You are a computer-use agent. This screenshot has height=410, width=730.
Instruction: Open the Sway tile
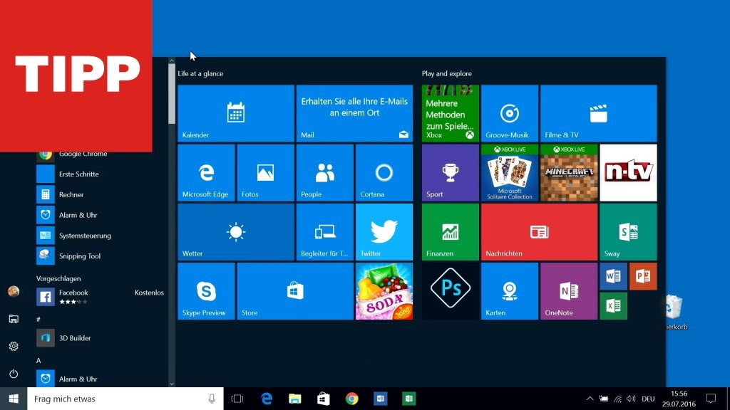point(628,232)
